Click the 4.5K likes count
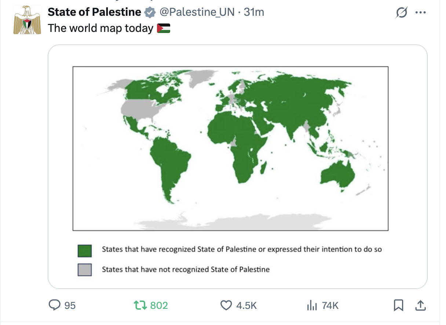Screen dimensions: 446x325 [246, 305]
